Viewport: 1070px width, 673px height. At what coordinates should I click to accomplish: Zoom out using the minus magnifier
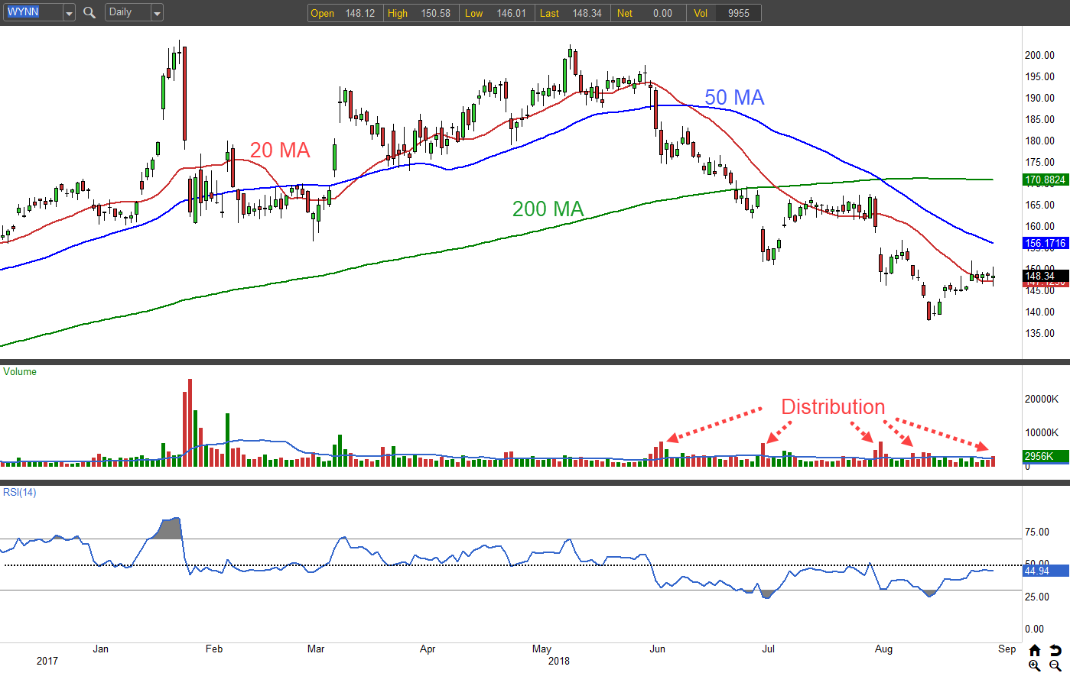coord(1055,665)
